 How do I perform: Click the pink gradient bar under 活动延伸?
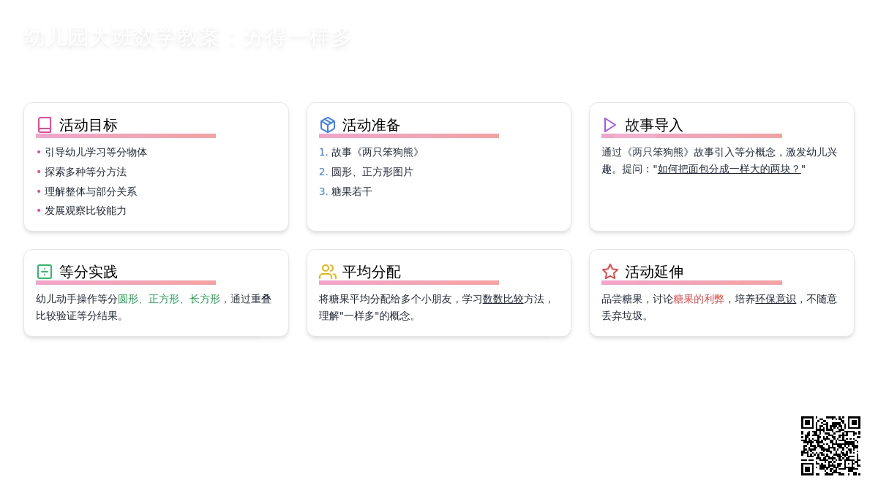pyautogui.click(x=691, y=283)
